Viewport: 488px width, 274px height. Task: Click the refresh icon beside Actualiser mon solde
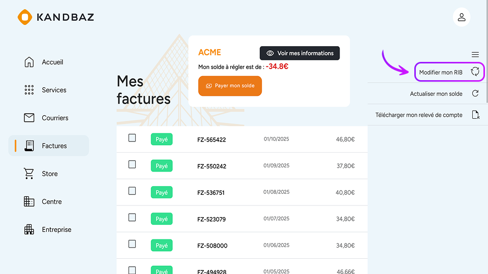point(475,94)
